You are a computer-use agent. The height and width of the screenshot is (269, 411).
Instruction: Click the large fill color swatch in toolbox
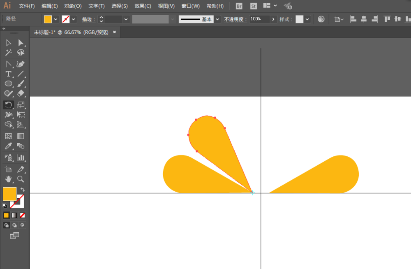coord(10,194)
